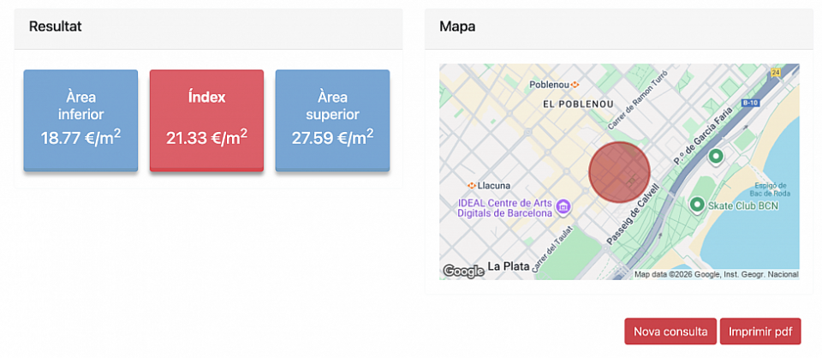822x358 pixels.
Task: Click the Skate Club BCN park marker
Action: coord(697,205)
